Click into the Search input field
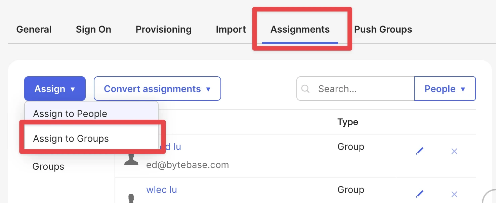The width and height of the screenshot is (496, 203). point(356,89)
